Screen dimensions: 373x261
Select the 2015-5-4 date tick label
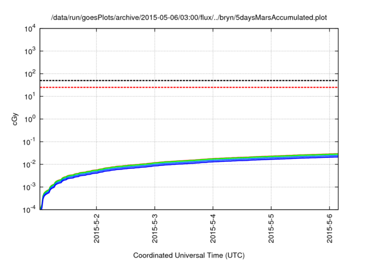pyautogui.click(x=213, y=228)
